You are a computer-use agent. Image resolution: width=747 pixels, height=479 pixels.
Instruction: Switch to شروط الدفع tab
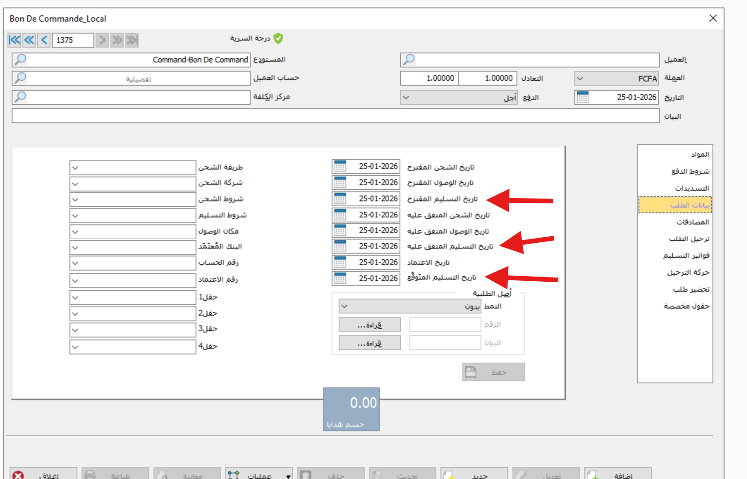pos(690,171)
